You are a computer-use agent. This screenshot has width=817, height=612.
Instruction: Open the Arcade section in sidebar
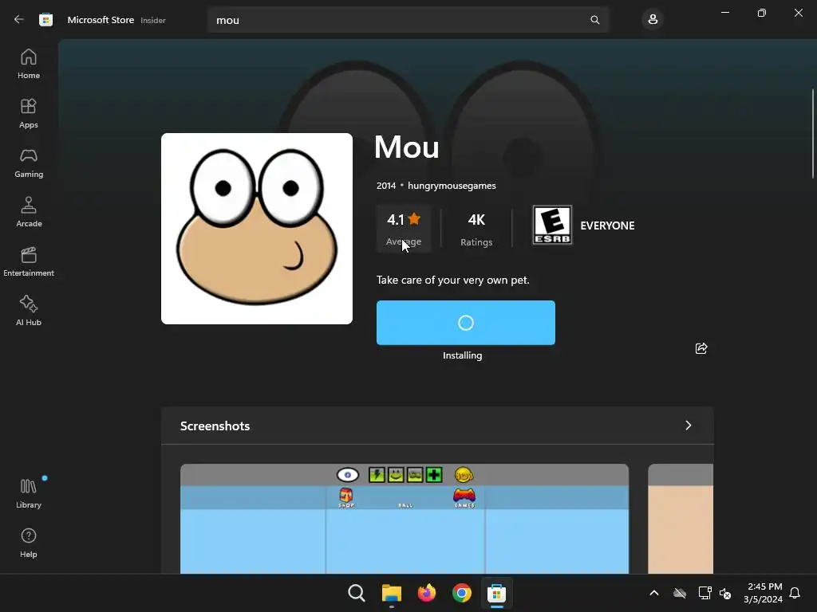click(29, 212)
